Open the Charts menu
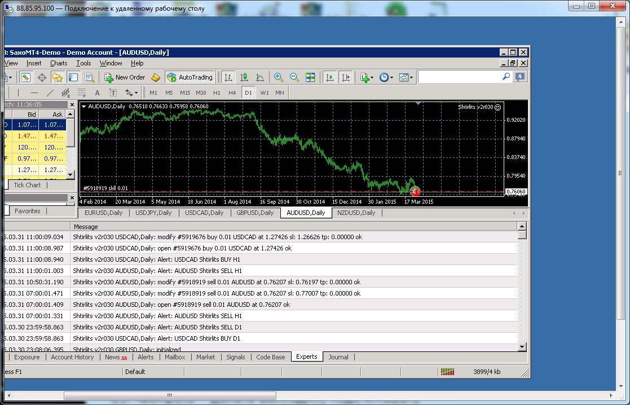This screenshot has width=630, height=405. (59, 63)
